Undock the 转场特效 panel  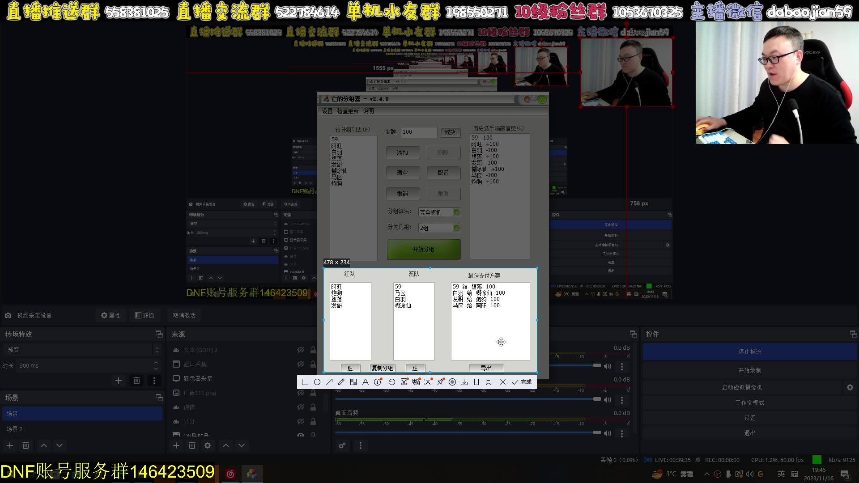pyautogui.click(x=159, y=334)
